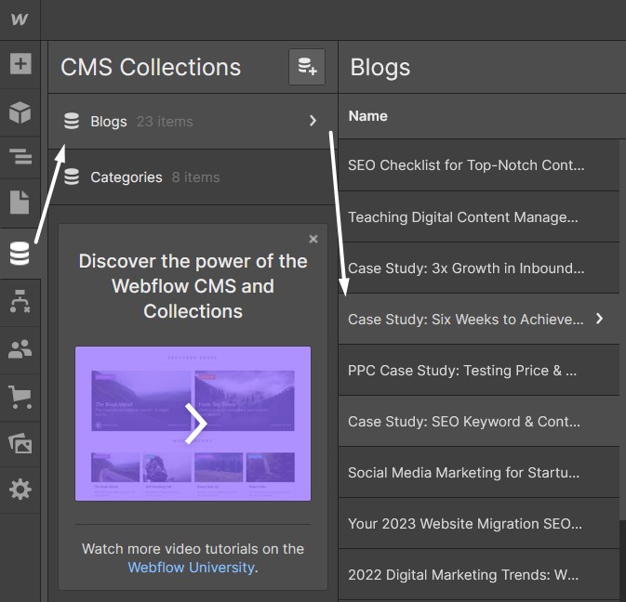Open Teaching Digital Content Manage... item
626x602 pixels.
point(479,216)
